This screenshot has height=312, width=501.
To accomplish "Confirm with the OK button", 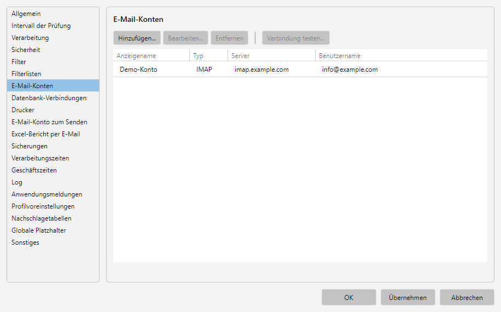I will tap(348, 298).
